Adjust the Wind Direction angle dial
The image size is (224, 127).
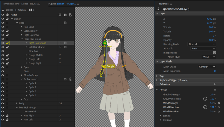tap(205, 107)
